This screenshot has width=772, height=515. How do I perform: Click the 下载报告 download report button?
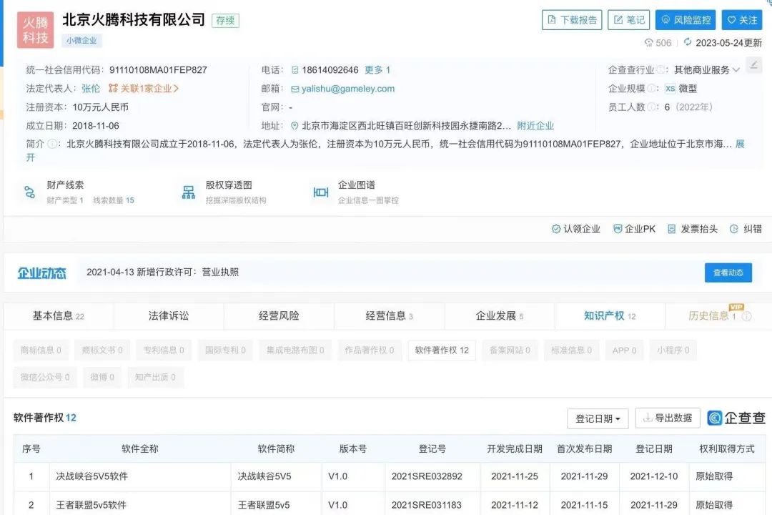pos(572,20)
